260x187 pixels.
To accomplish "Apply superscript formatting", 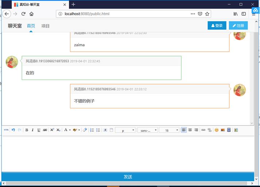I will (x=52, y=130).
